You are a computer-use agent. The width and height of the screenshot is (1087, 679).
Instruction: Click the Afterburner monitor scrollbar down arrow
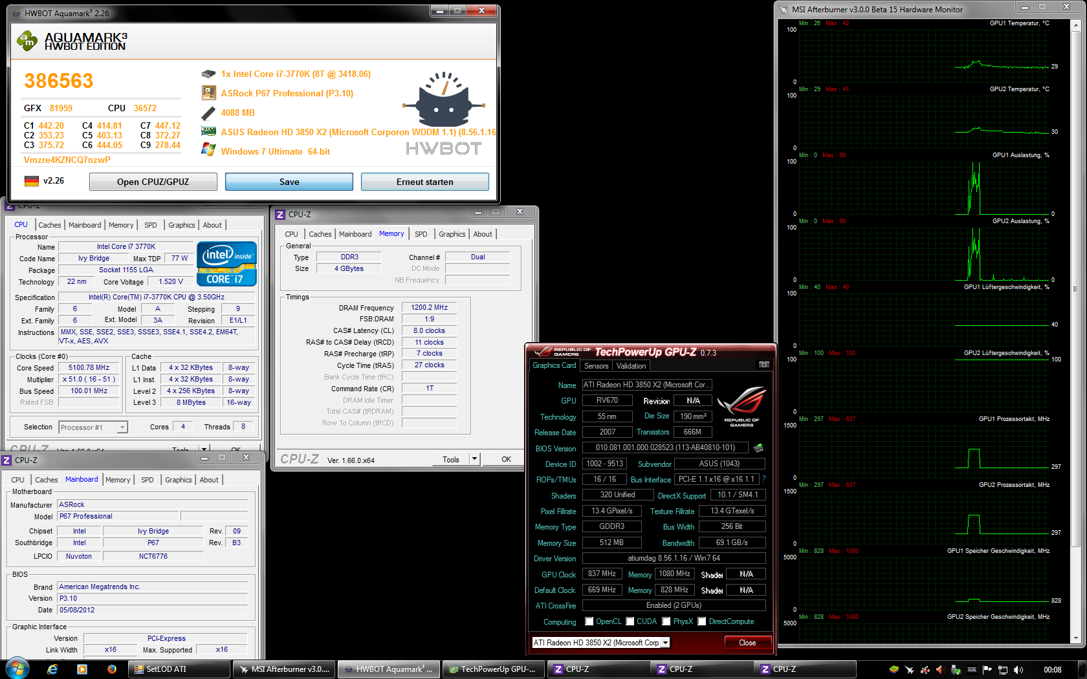tap(1076, 638)
